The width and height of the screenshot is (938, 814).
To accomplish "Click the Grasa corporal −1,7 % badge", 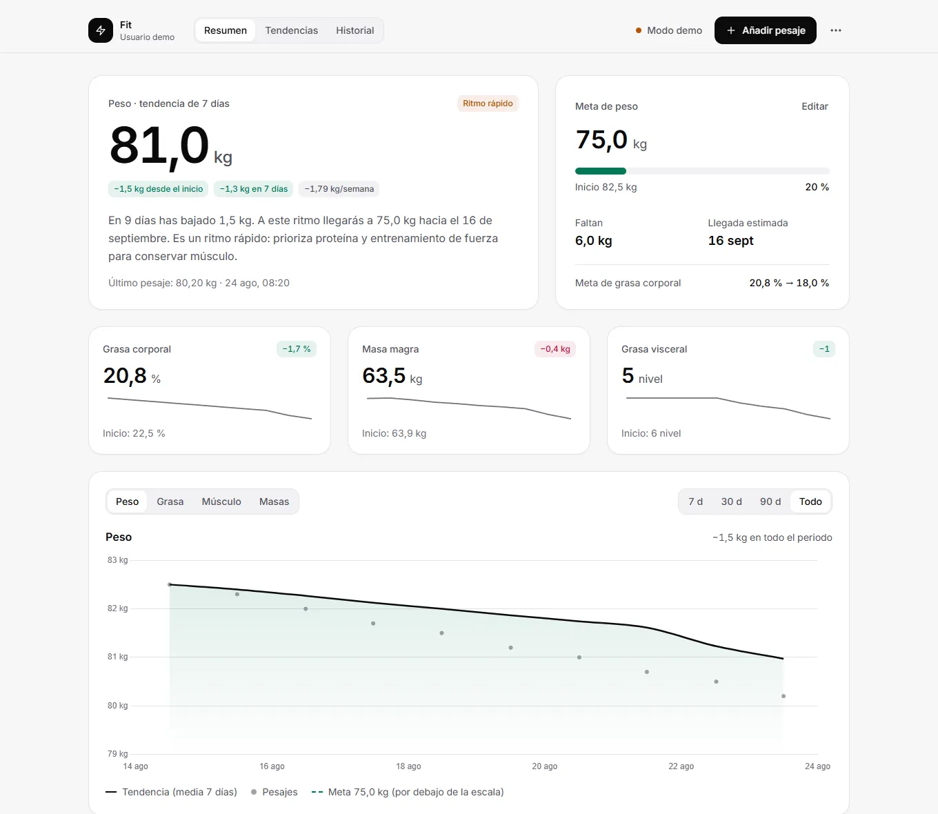I will pos(297,349).
